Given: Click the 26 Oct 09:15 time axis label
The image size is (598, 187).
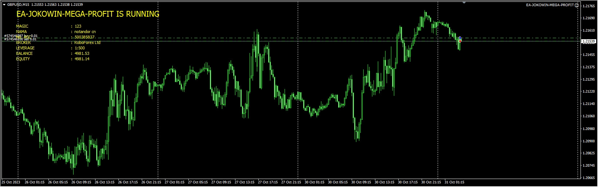Looking at the screenshot, I should 81,182.
